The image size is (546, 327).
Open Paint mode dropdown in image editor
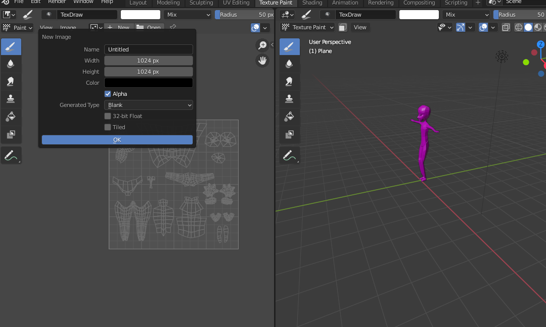pyautogui.click(x=17, y=27)
